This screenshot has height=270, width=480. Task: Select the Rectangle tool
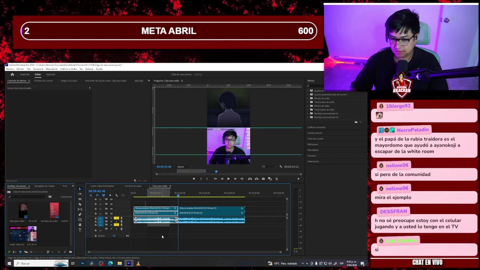(x=80, y=219)
